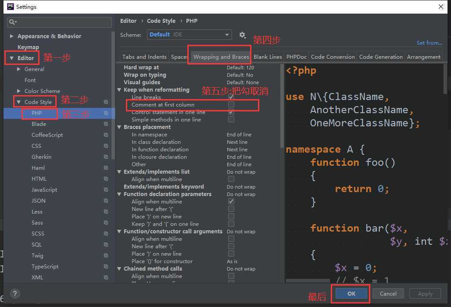Switch to the Code Conversion tab
The image size is (451, 307).
(x=333, y=57)
